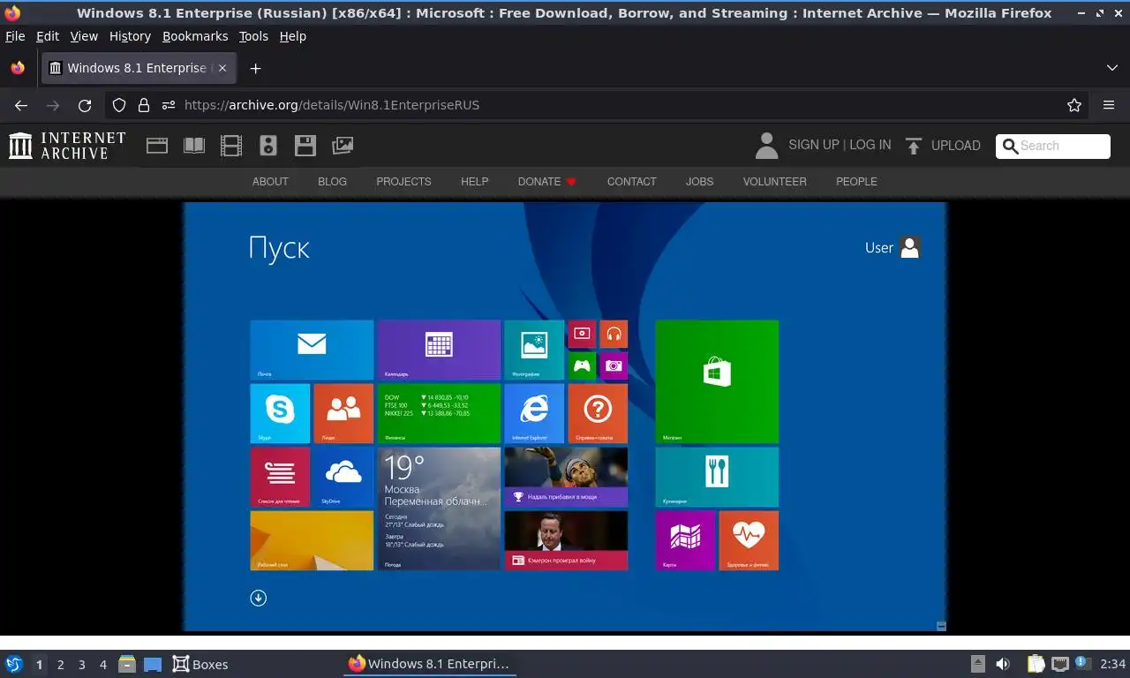Open the Internet Archive home logo

click(x=67, y=146)
